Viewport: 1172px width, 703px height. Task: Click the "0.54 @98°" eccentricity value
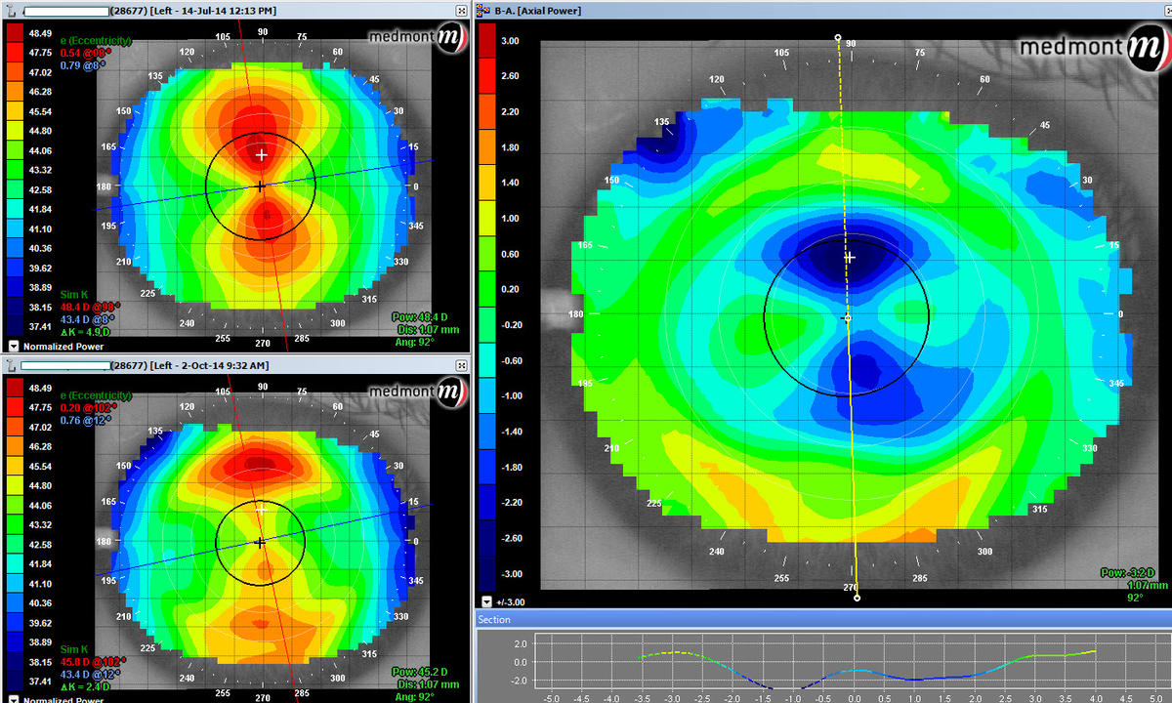click(86, 52)
